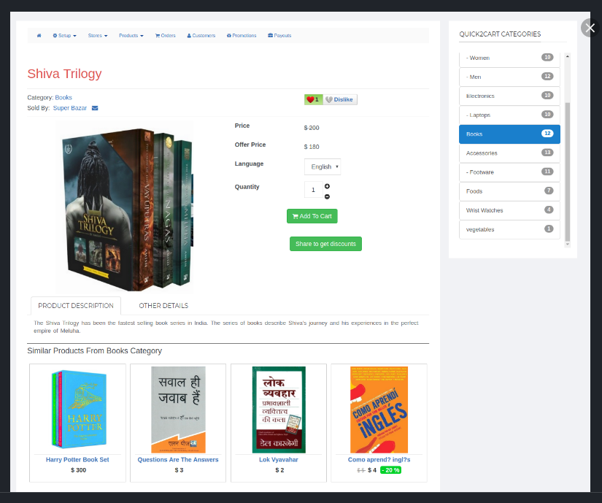Click the struck-through price $ 200
The width and height of the screenshot is (602, 503).
click(x=312, y=128)
